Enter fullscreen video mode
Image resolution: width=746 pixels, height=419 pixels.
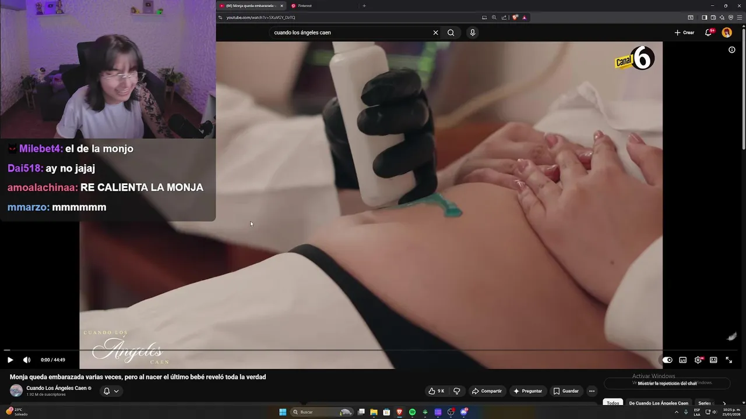click(x=729, y=360)
